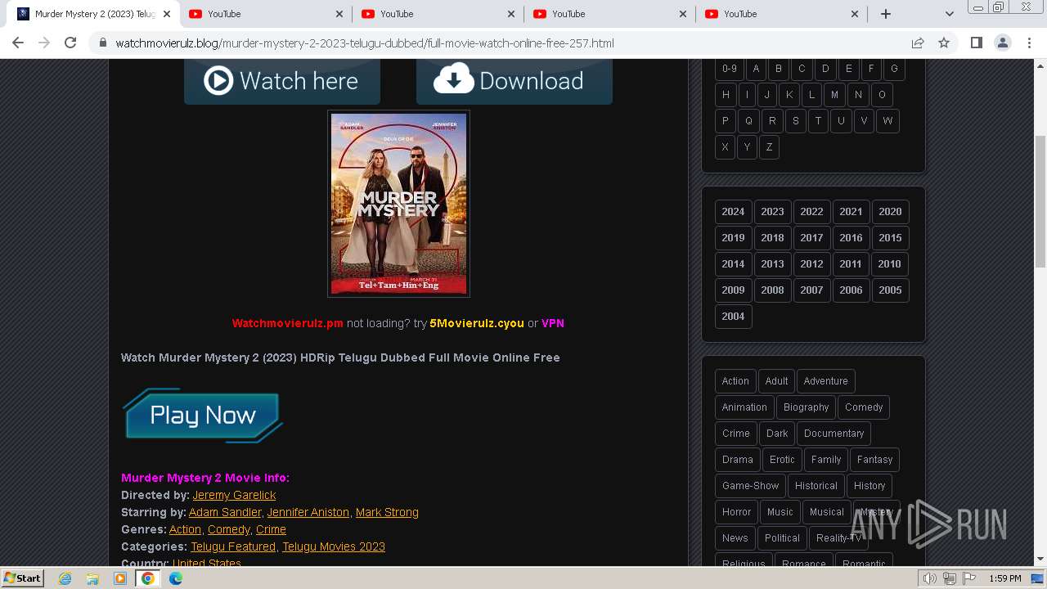Filter movies by letter S
The width and height of the screenshot is (1047, 589).
pyautogui.click(x=795, y=121)
